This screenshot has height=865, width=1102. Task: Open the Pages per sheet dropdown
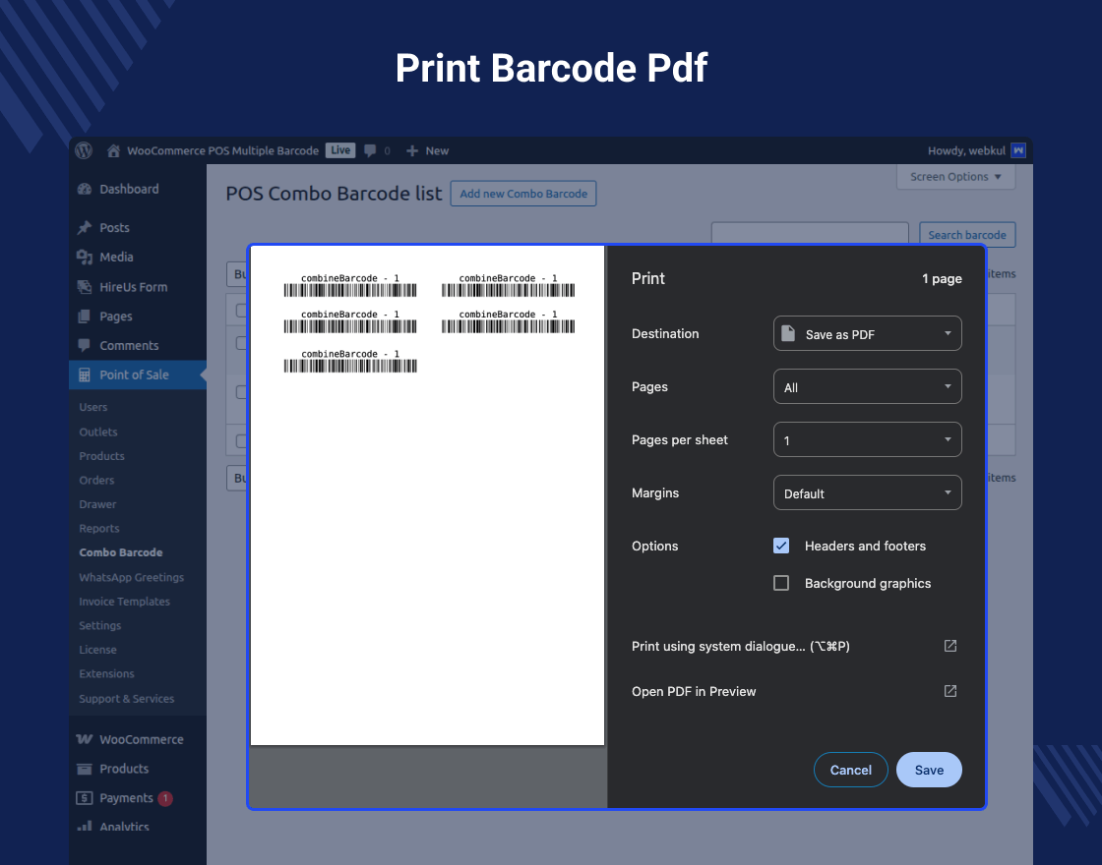[x=867, y=439]
